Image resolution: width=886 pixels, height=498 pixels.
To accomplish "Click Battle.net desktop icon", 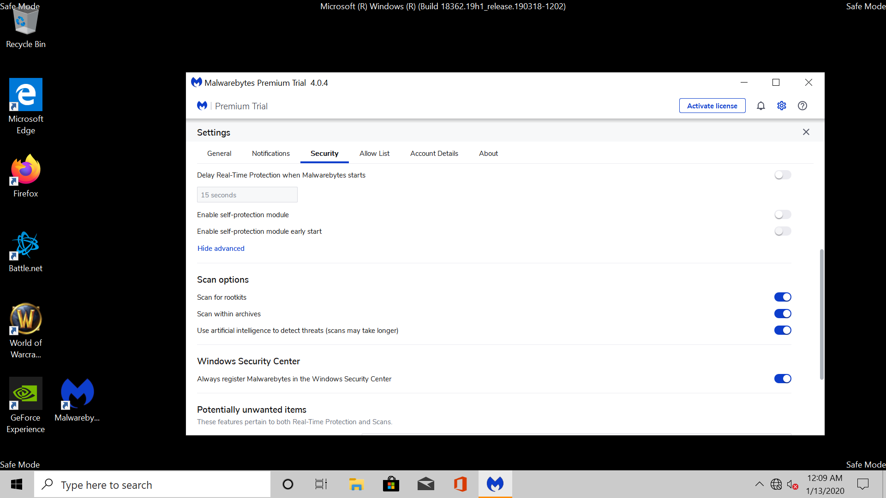I will 25,250.
